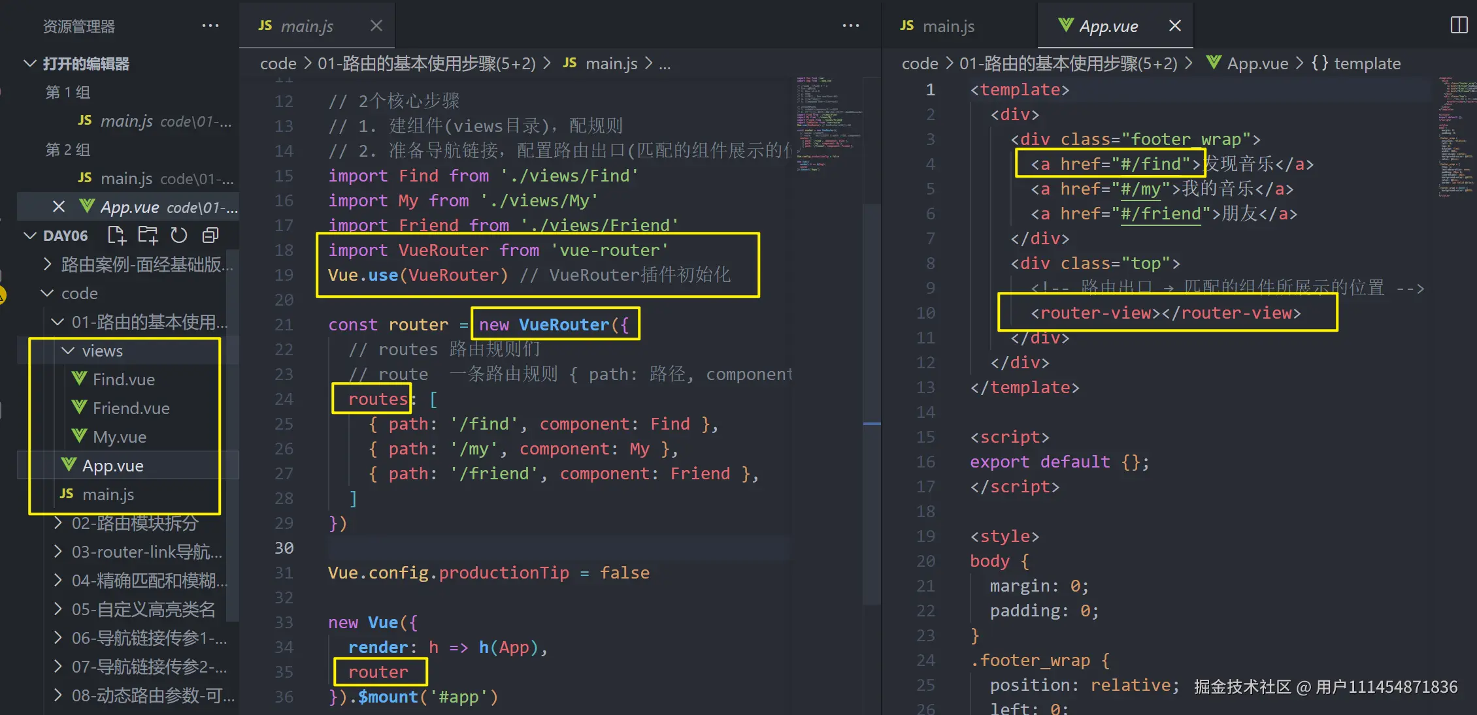Click the New Folder icon in DAY06 header

pos(148,235)
